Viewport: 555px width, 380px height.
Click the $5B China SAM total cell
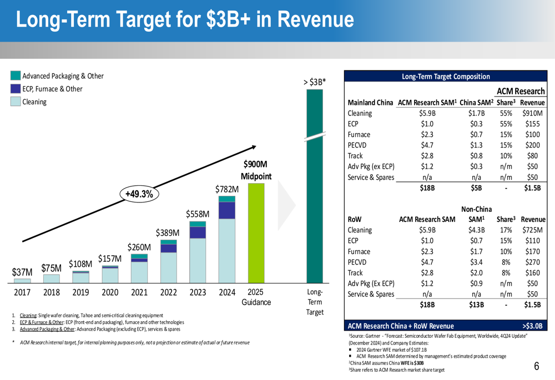(x=476, y=188)
